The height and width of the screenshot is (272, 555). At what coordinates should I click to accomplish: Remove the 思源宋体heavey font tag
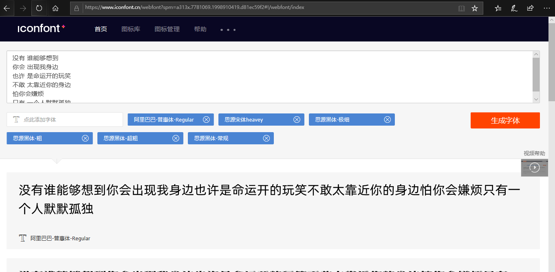pyautogui.click(x=297, y=119)
